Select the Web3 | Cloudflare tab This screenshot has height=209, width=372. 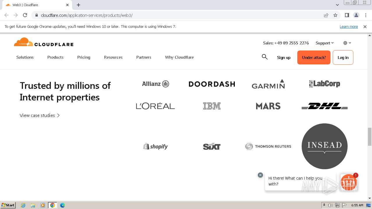(37, 5)
